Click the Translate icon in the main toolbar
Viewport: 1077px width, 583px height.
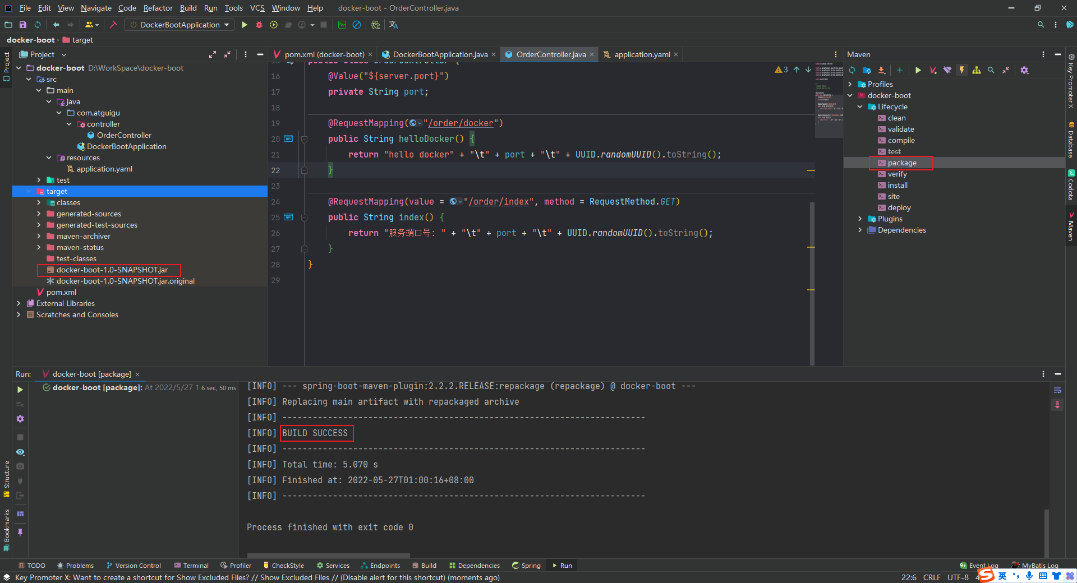[x=394, y=25]
